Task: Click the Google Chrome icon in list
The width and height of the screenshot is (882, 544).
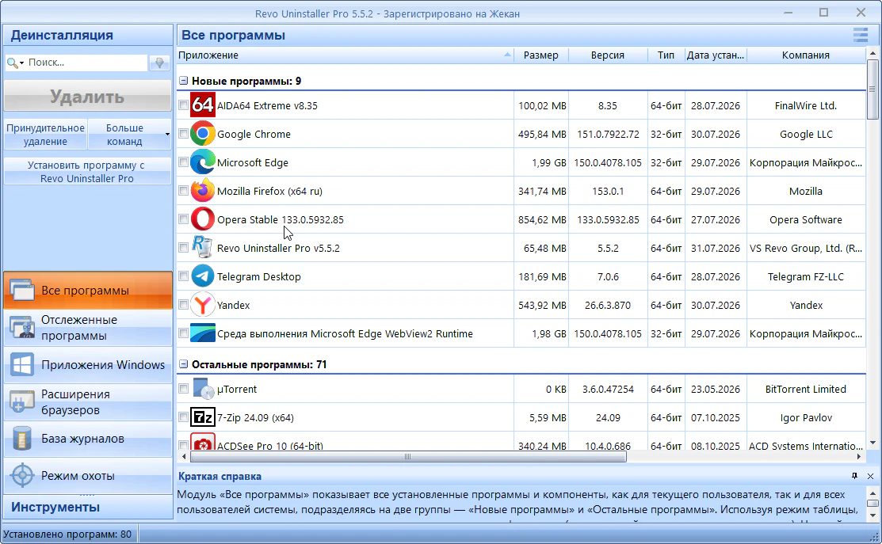Action: click(x=203, y=134)
